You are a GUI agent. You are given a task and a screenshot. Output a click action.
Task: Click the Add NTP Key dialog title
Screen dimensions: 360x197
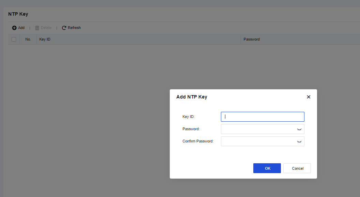[192, 97]
